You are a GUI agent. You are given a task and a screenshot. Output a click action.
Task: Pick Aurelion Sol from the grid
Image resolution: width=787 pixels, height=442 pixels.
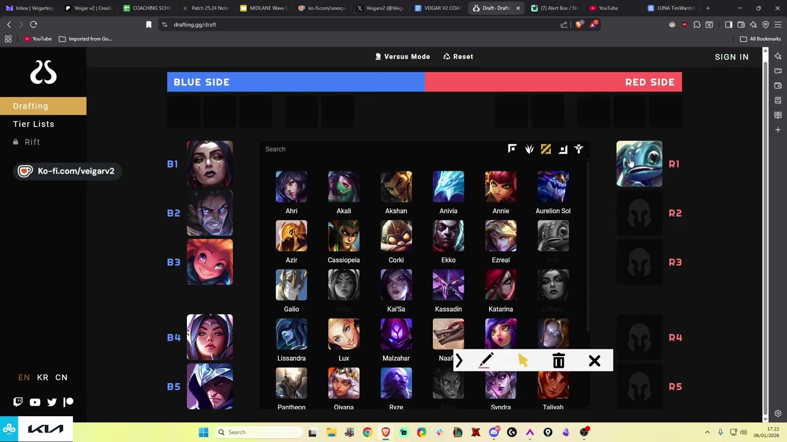click(553, 187)
